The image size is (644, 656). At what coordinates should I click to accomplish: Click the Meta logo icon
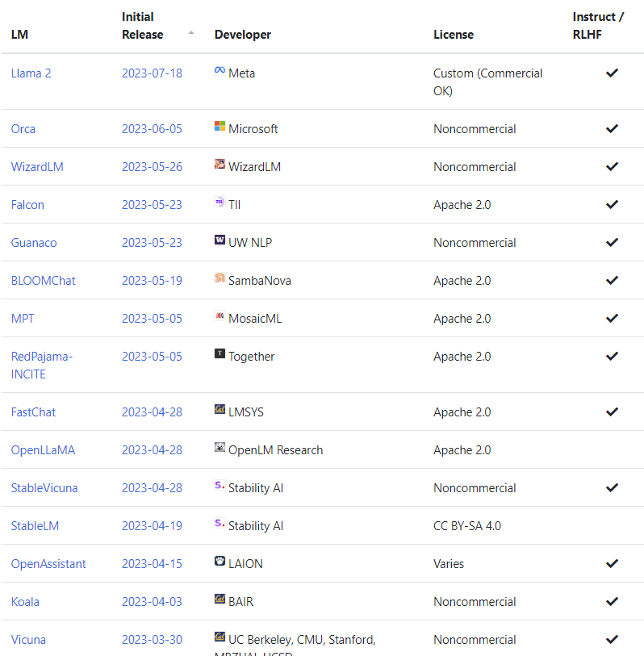220,72
